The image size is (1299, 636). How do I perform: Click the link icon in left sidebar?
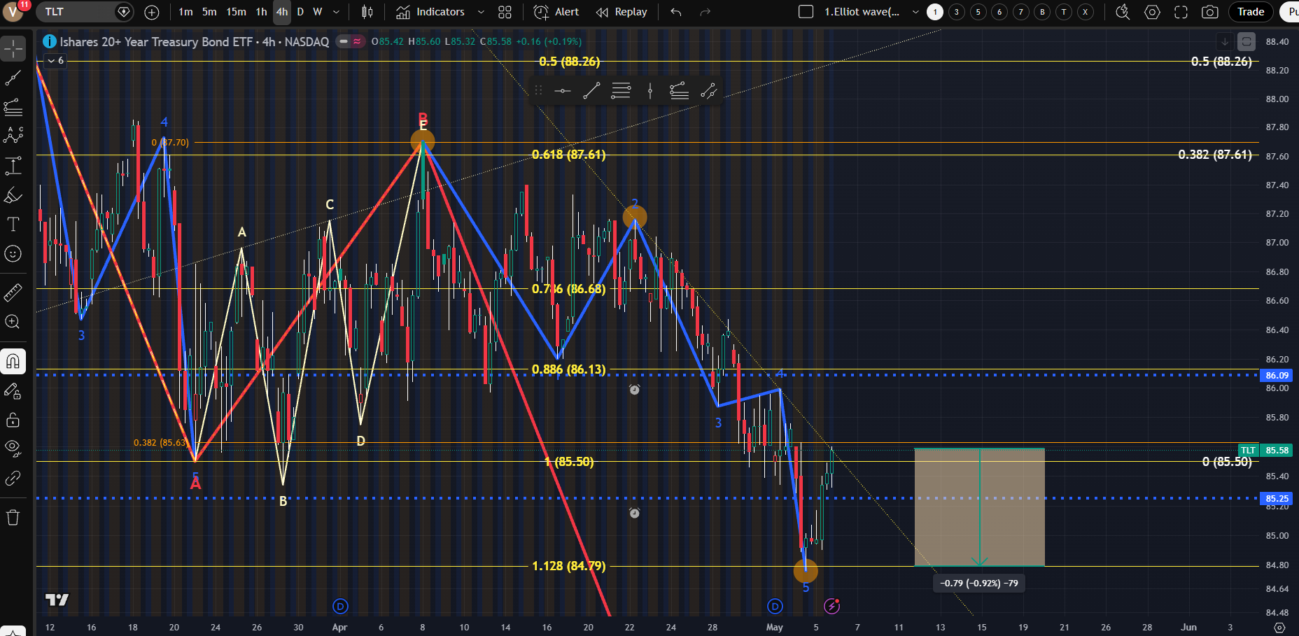(13, 478)
